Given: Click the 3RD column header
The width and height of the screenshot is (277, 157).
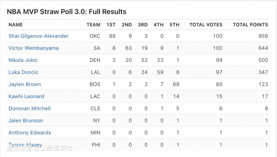Looking at the screenshot, I should (x=143, y=25).
